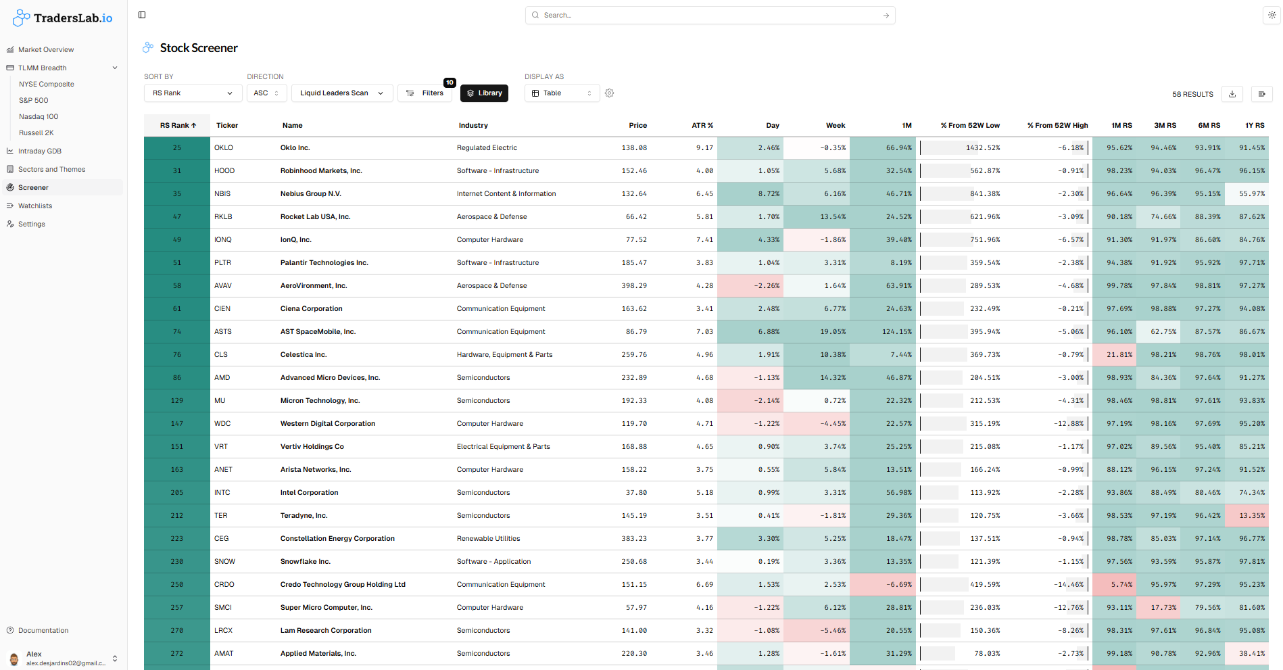Toggle the sidebar collapse icon

142,15
